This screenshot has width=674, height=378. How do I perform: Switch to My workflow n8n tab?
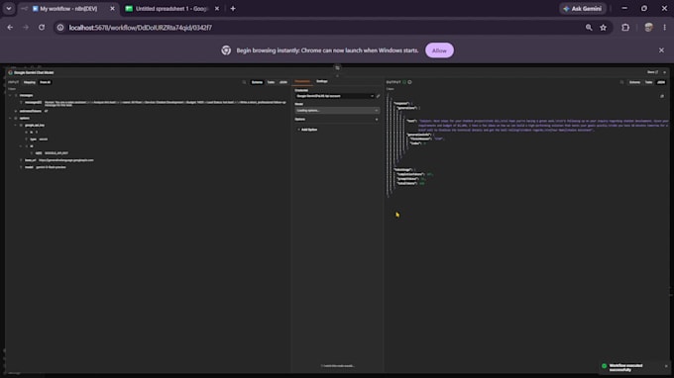(68, 9)
